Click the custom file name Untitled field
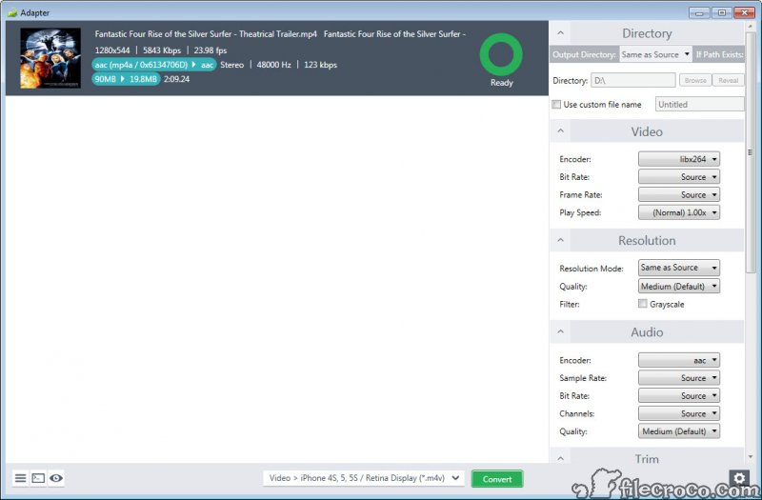The image size is (762, 500). click(x=699, y=105)
